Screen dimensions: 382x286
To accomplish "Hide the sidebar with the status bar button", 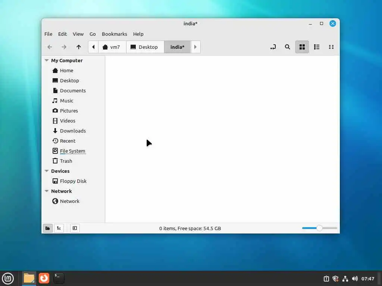I will (75, 228).
